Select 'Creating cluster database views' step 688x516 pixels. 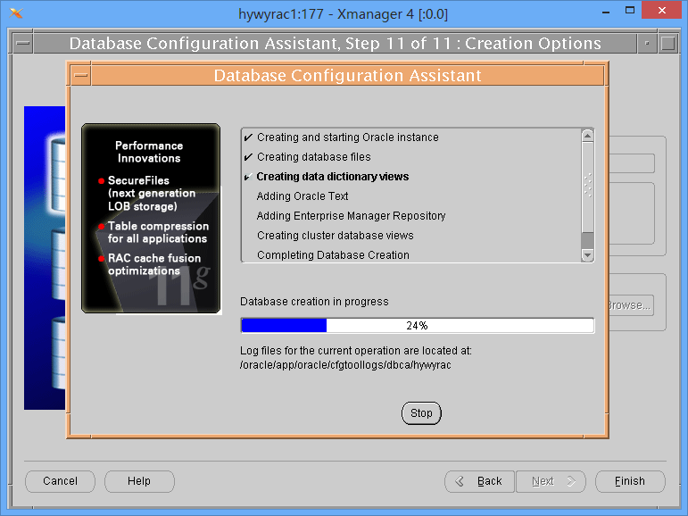pyautogui.click(x=336, y=236)
